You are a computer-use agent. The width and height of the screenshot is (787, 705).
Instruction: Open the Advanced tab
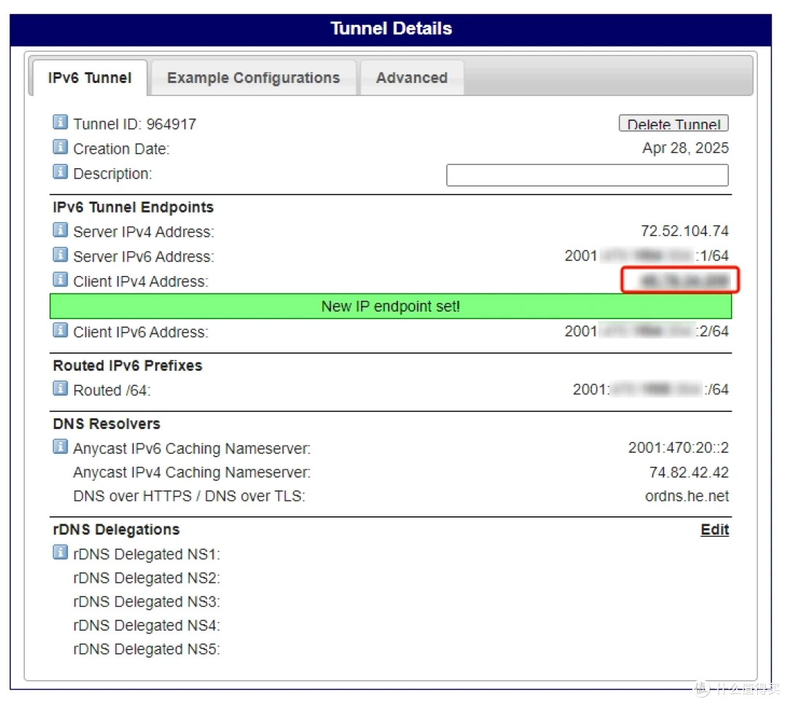[x=412, y=77]
